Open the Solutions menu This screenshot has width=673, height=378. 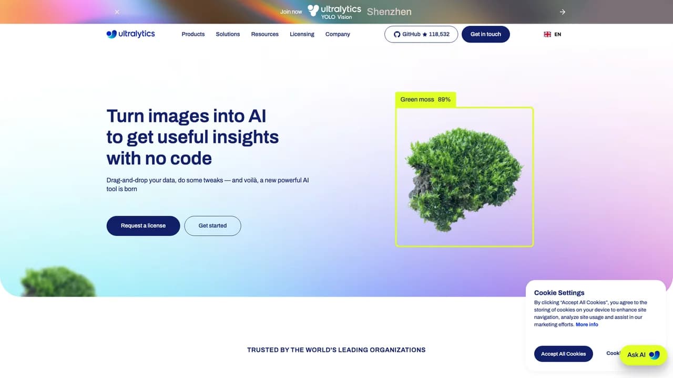click(228, 34)
